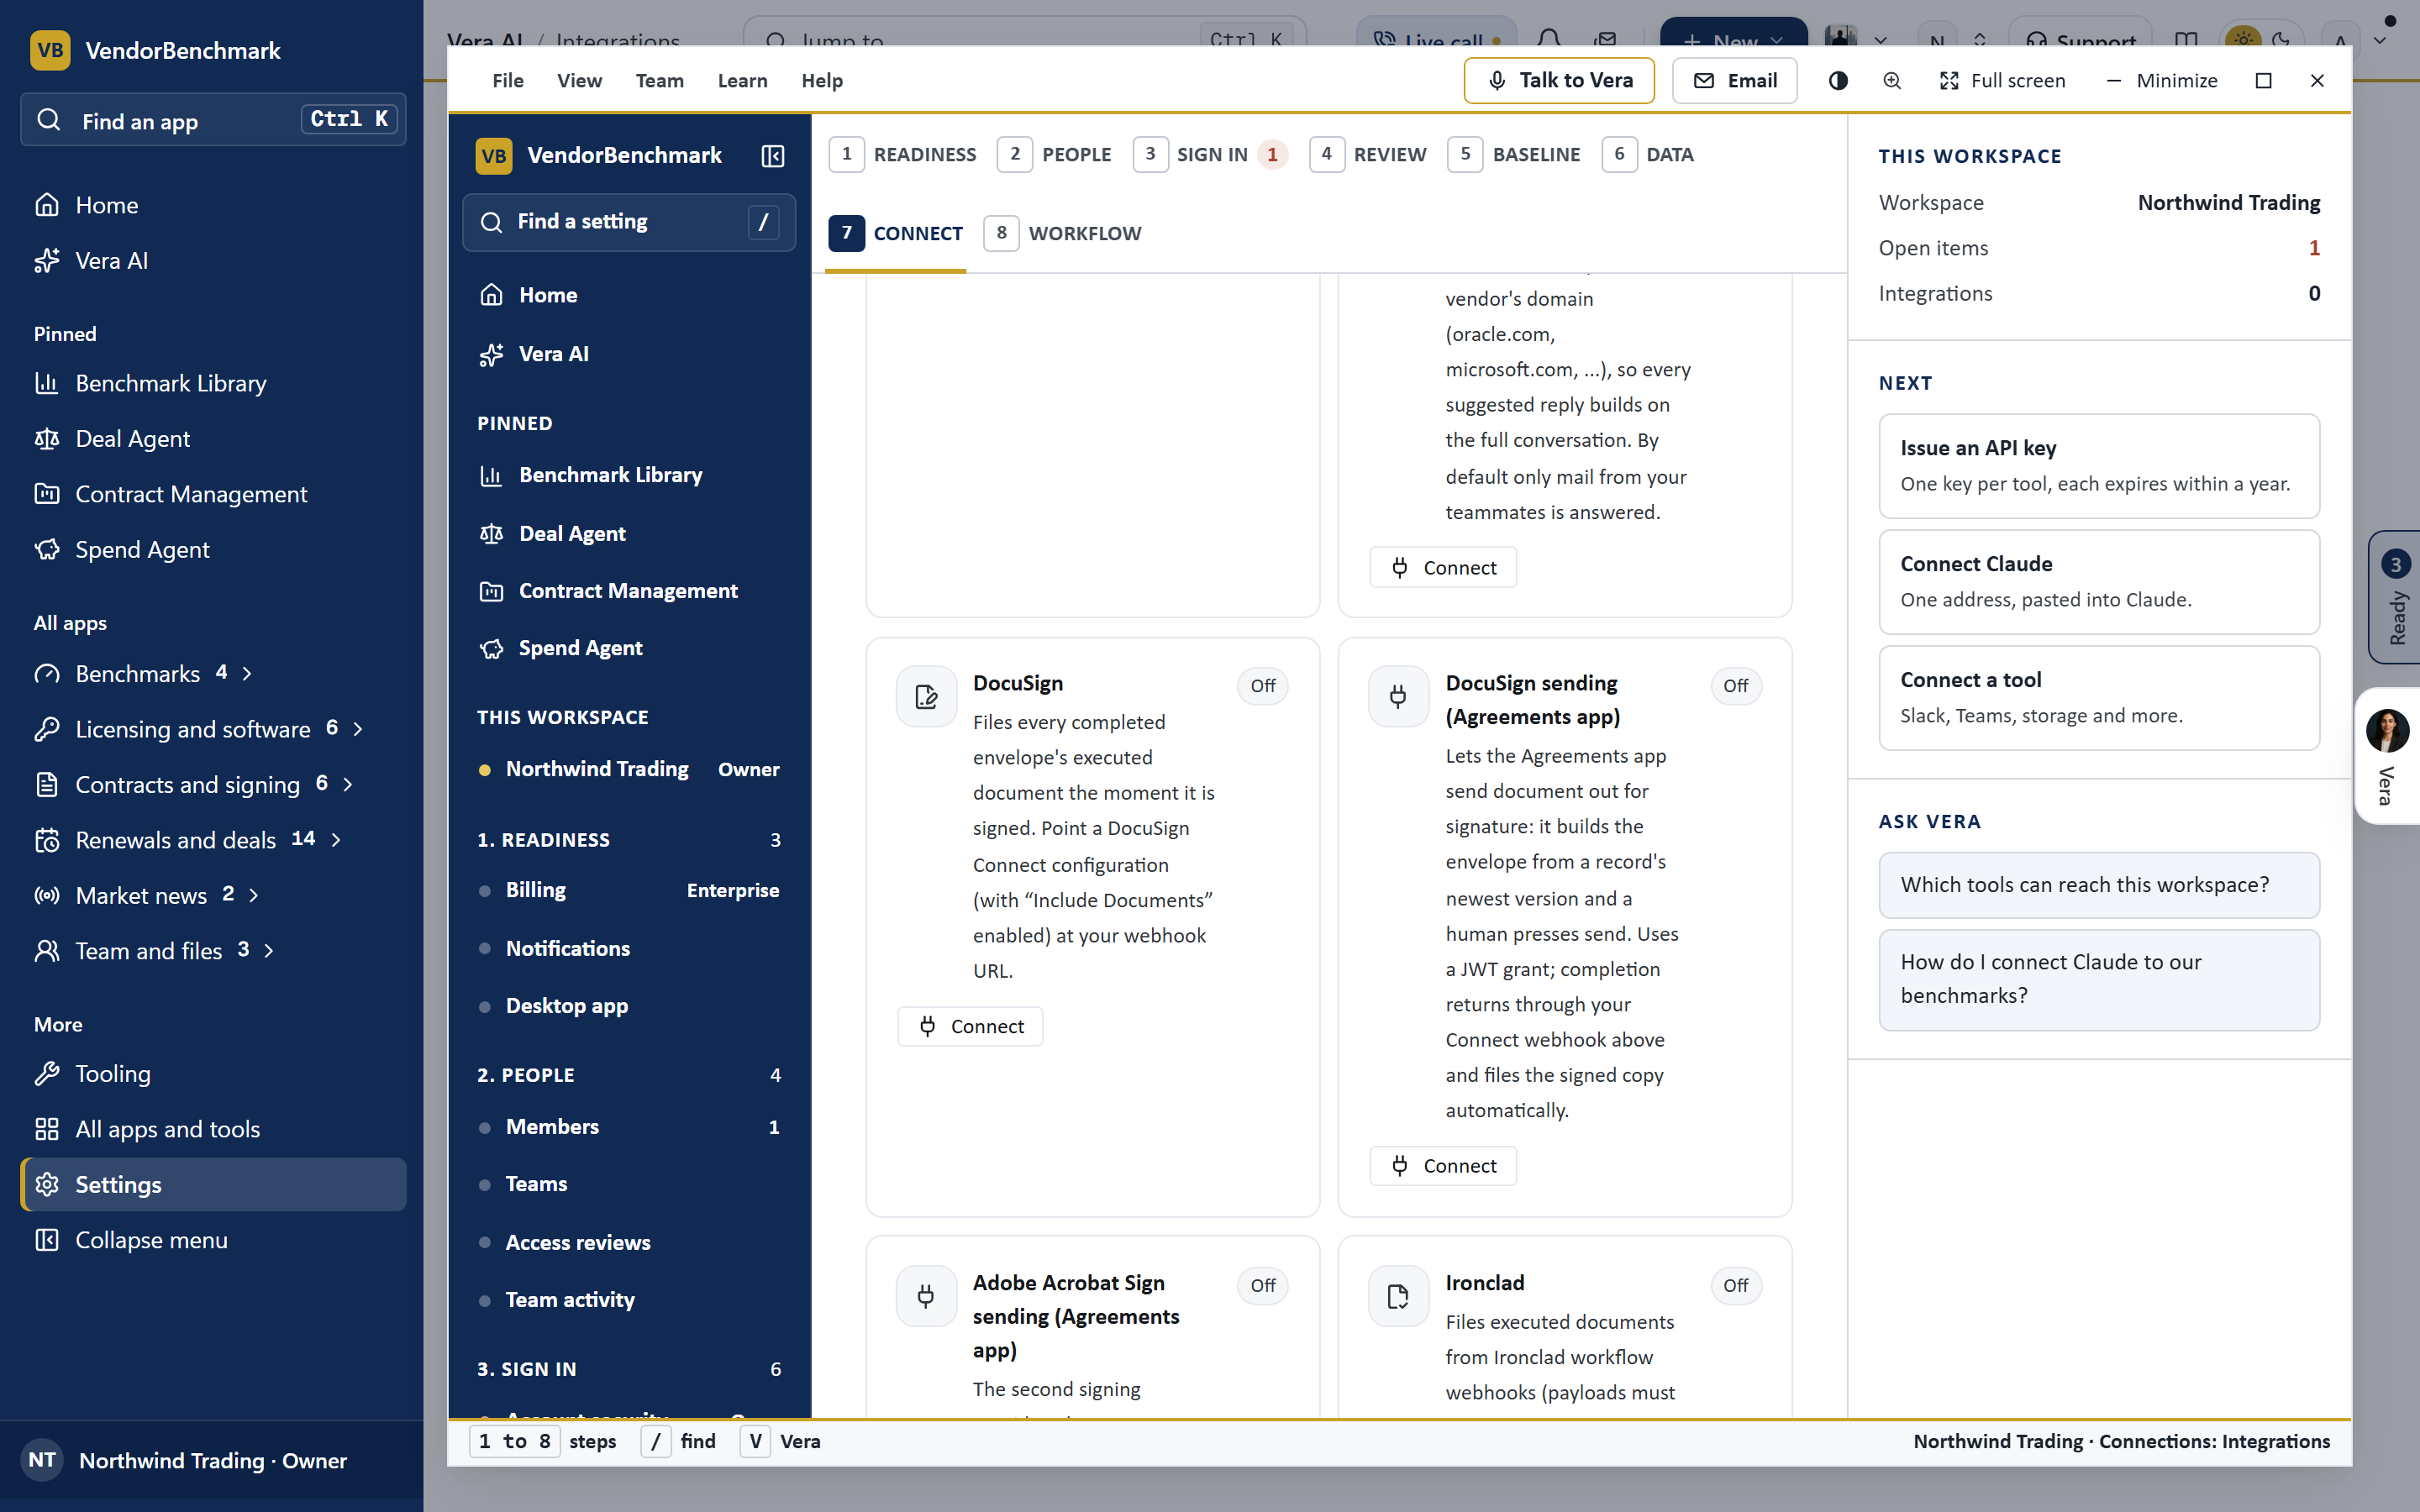
Task: Toggle Ironclad Off status pill
Action: tap(1735, 1286)
